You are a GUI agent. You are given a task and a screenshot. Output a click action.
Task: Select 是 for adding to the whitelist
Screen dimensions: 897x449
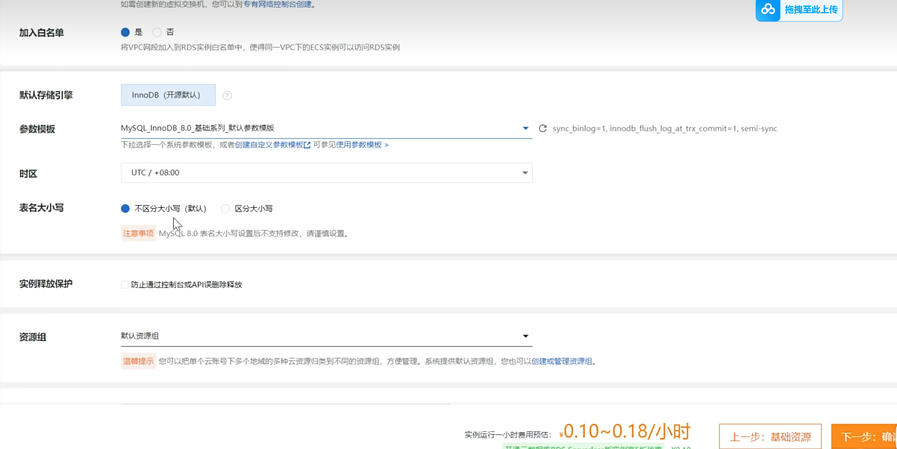coord(125,32)
